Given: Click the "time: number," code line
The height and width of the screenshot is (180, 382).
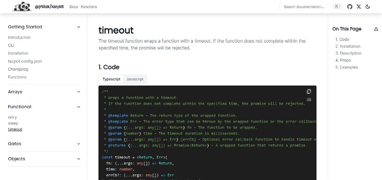Looking at the screenshot, I should 120,169.
